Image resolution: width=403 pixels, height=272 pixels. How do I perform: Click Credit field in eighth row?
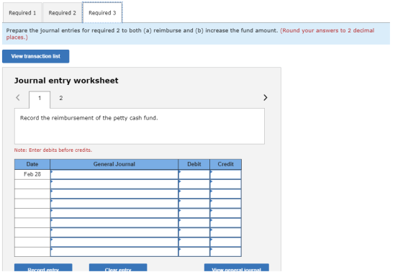point(226,242)
